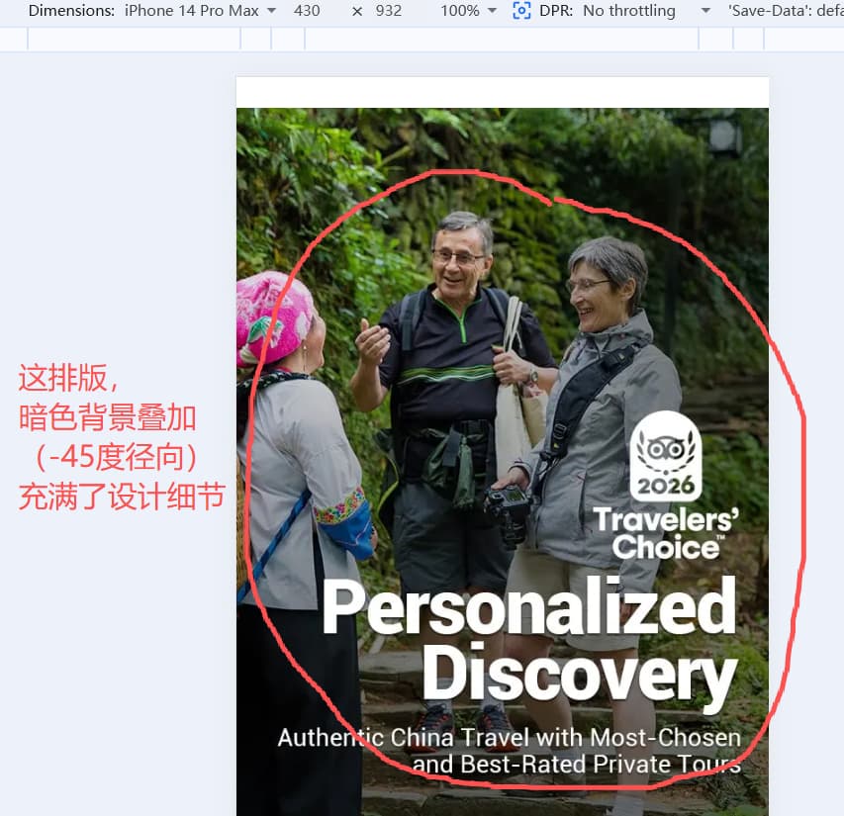Click the Authentic China Travel subtitle text
The height and width of the screenshot is (816, 844).
[x=510, y=751]
